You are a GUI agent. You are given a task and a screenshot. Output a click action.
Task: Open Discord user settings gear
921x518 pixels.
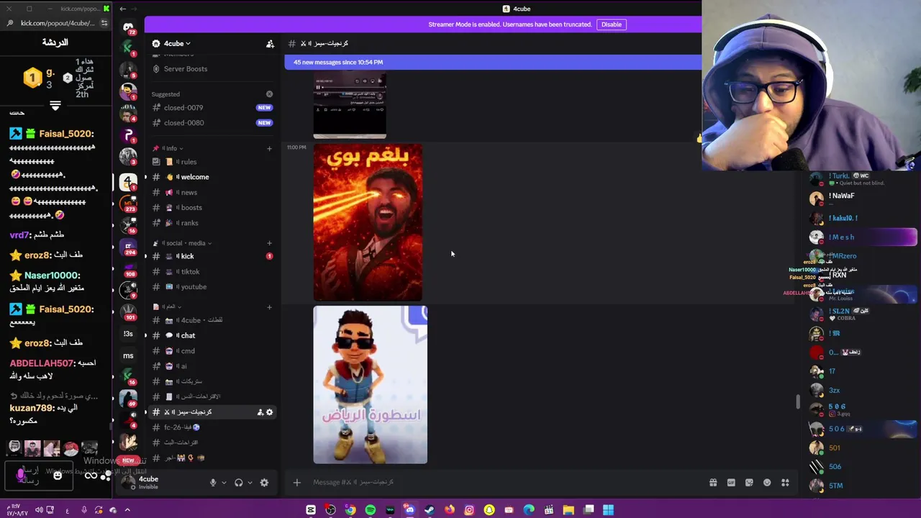[264, 483]
